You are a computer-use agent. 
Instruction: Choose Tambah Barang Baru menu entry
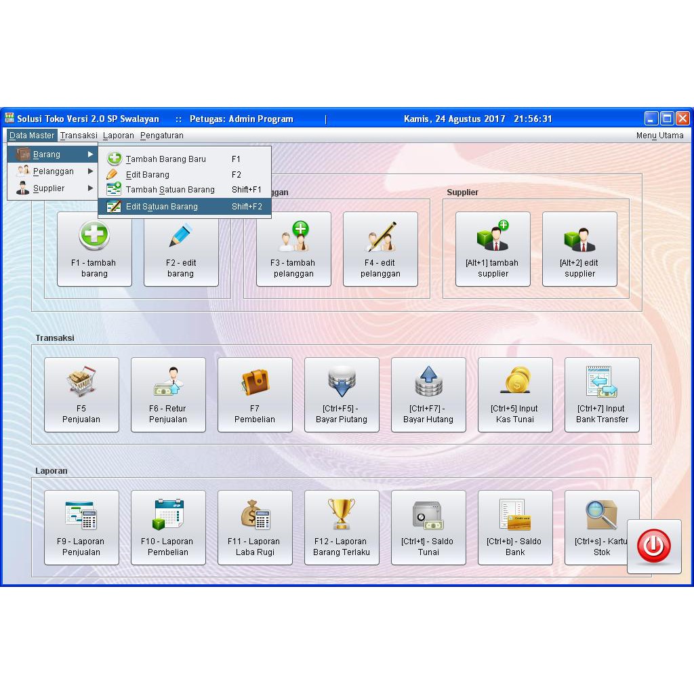point(184,159)
